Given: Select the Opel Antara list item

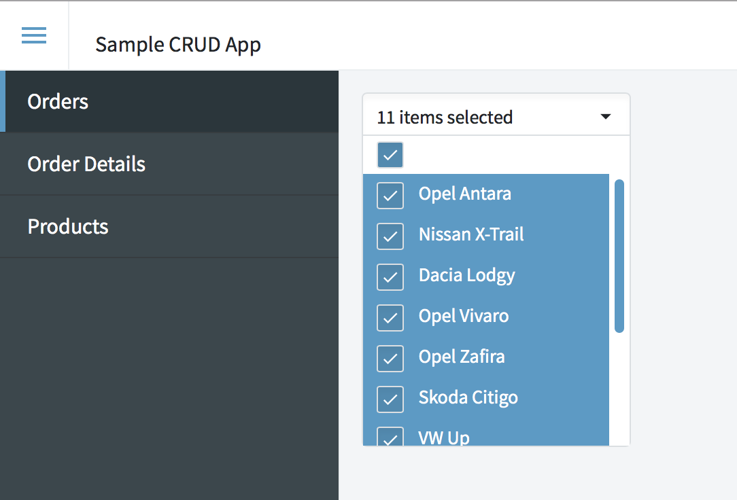Looking at the screenshot, I should pyautogui.click(x=464, y=194).
